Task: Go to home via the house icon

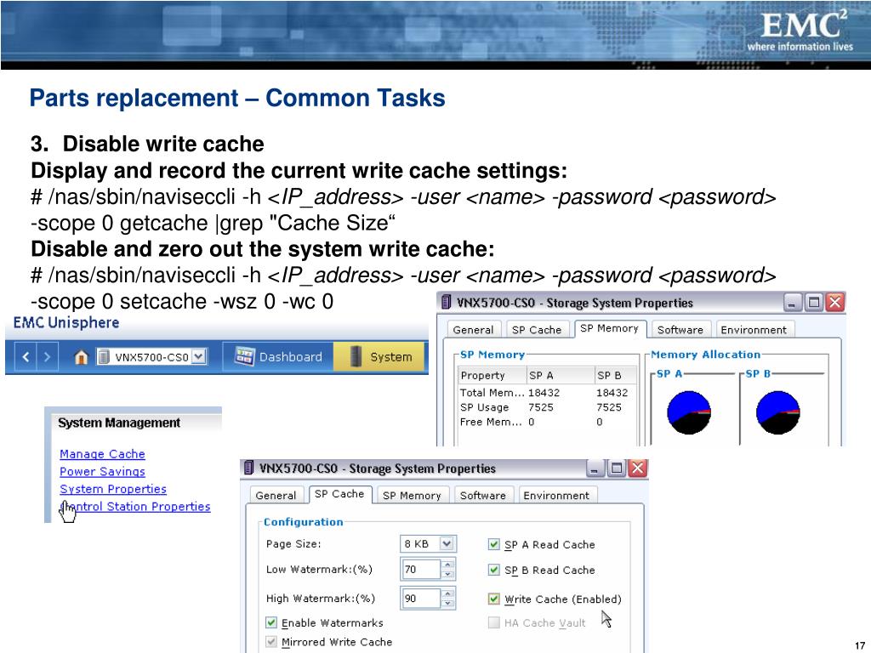Action: pos(81,357)
